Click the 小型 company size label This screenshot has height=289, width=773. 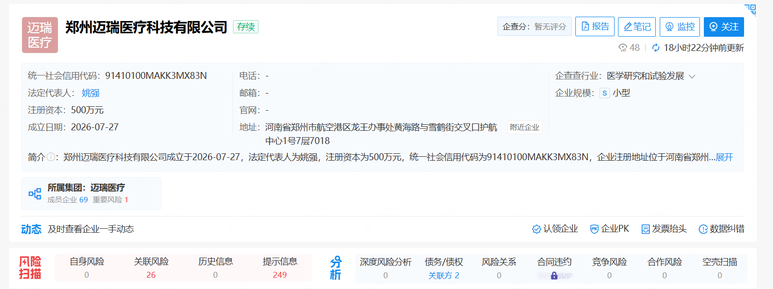621,93
